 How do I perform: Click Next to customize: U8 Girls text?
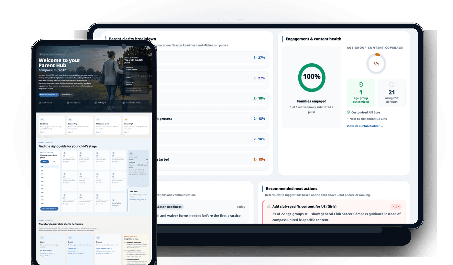369,119
